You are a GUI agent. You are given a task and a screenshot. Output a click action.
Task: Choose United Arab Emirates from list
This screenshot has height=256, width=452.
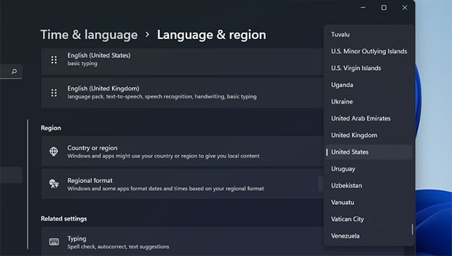point(361,118)
